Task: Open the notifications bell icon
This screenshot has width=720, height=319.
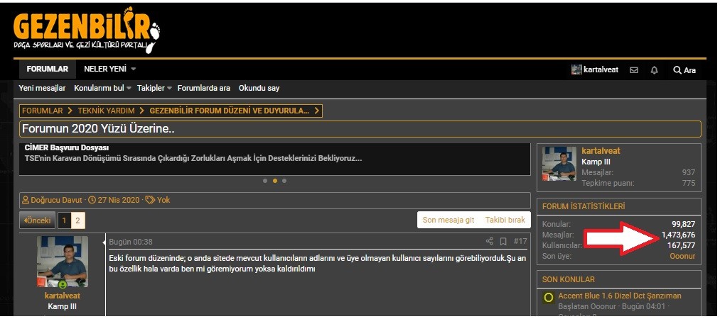Action: click(654, 70)
